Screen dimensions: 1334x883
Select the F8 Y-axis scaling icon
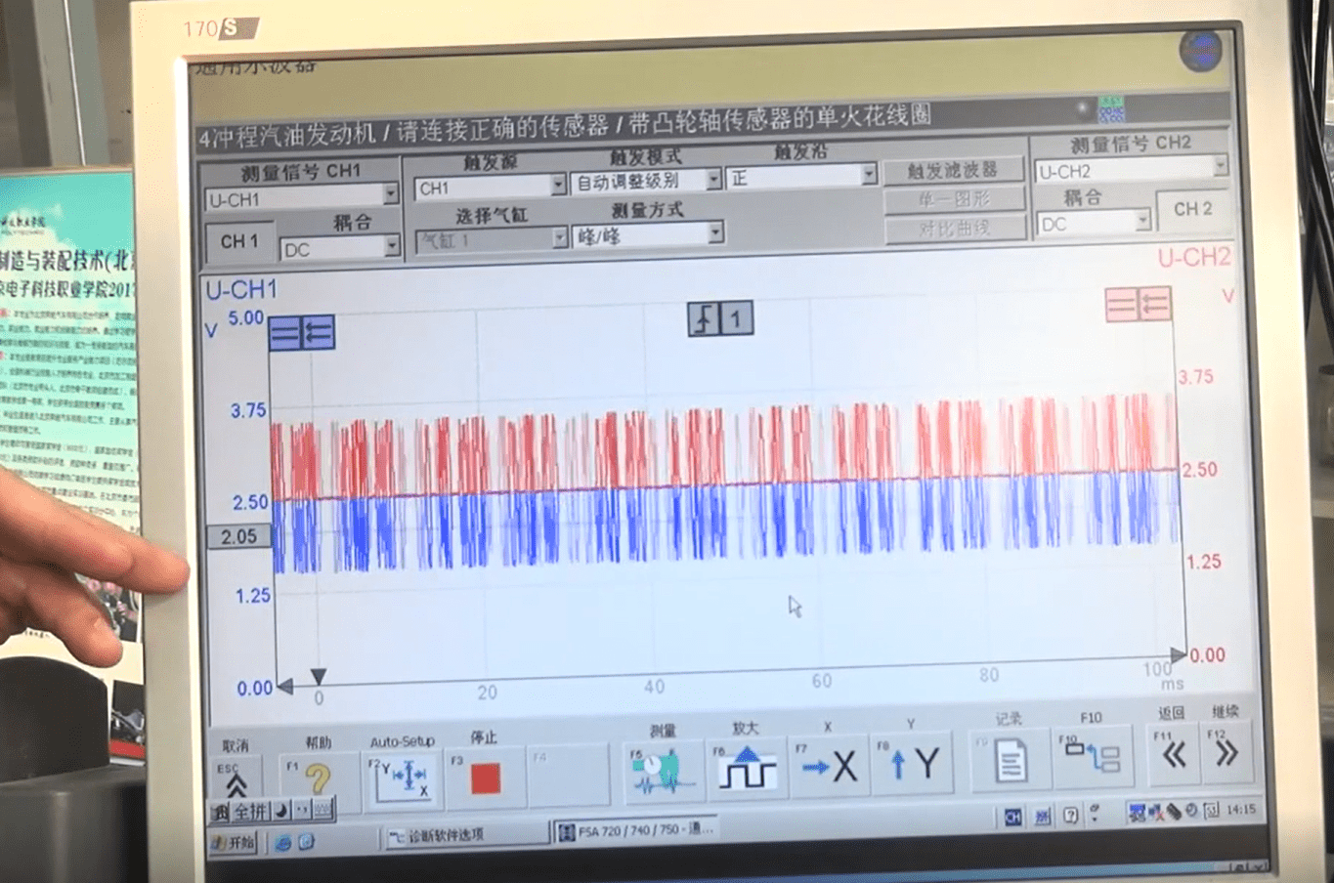tap(911, 767)
